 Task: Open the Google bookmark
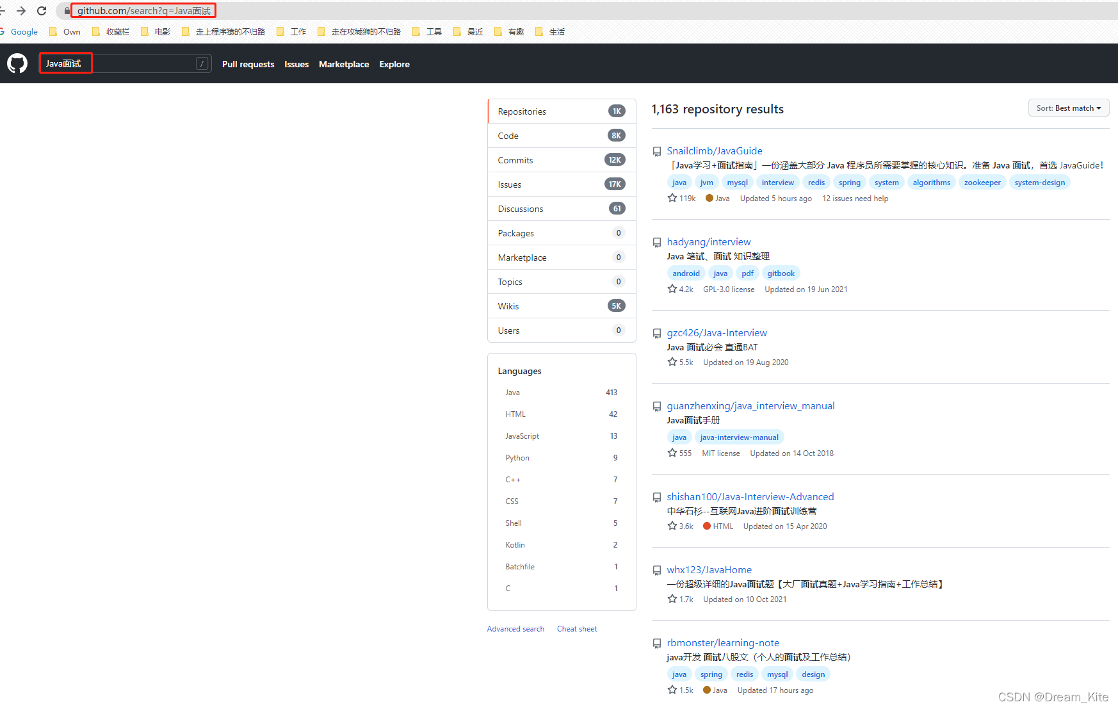(19, 32)
